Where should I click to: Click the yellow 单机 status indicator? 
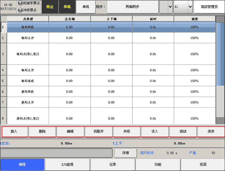[x=67, y=7]
